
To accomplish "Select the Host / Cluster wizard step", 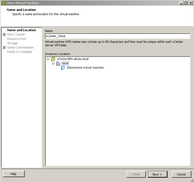I will [16, 34].
